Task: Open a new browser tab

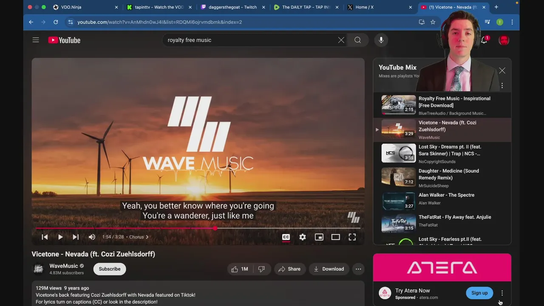Action: (496, 7)
